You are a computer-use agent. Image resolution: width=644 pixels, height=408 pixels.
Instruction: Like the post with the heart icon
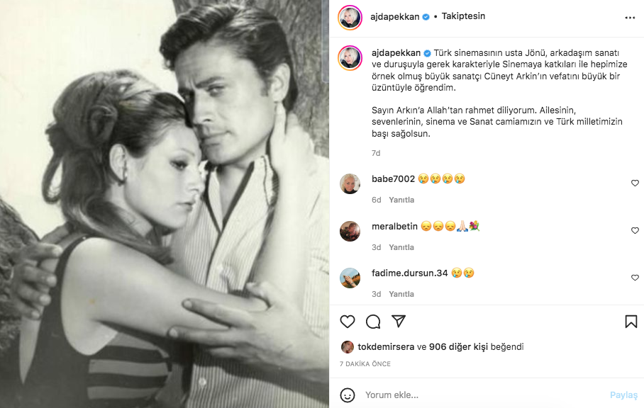tap(347, 322)
